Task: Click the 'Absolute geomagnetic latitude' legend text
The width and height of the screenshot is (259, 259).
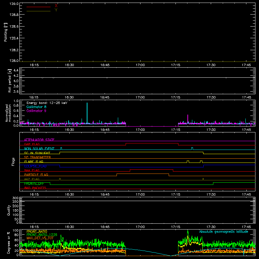Action: (224, 231)
